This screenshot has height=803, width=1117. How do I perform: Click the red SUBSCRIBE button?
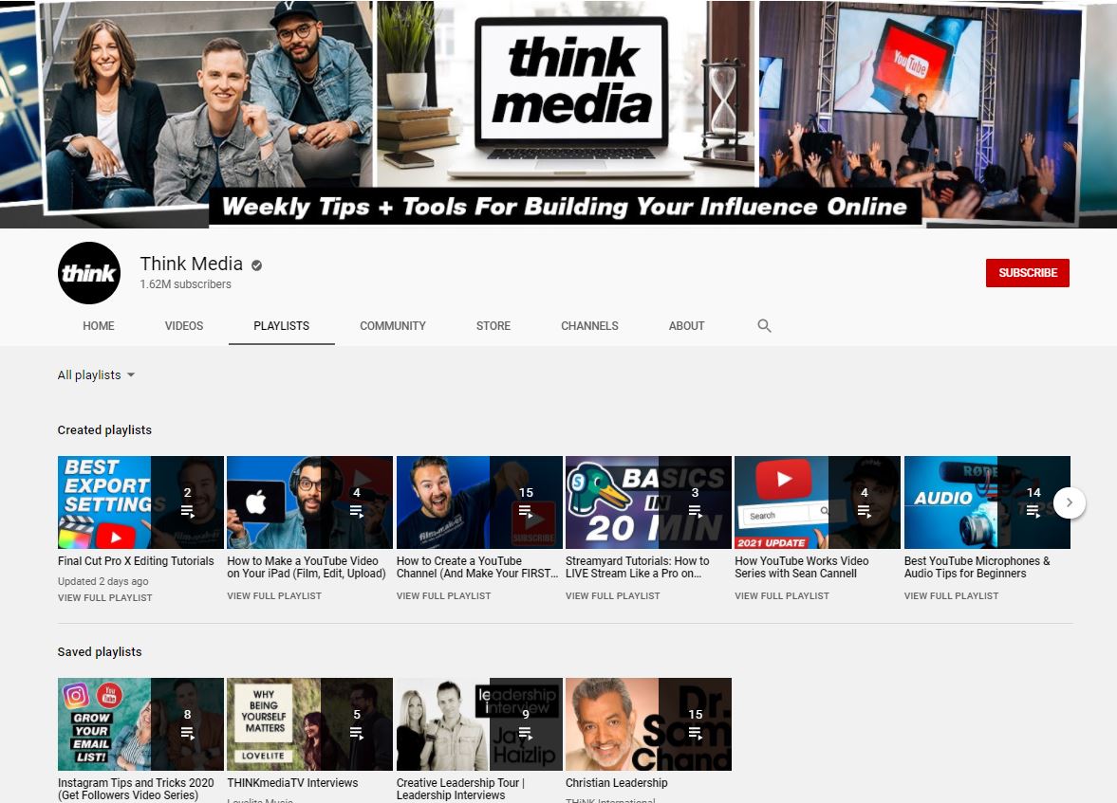coord(1027,272)
